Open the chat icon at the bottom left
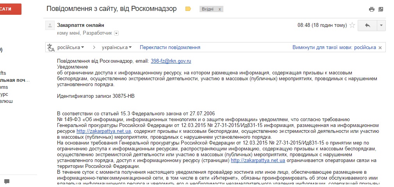394x187 pixels. (x=7, y=182)
